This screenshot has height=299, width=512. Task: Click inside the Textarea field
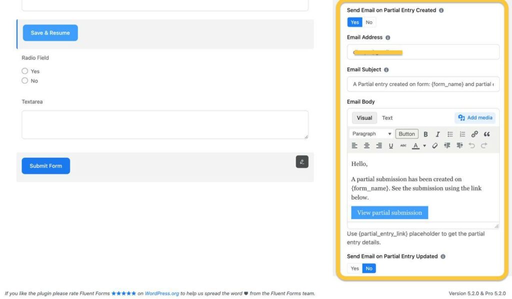[165, 124]
